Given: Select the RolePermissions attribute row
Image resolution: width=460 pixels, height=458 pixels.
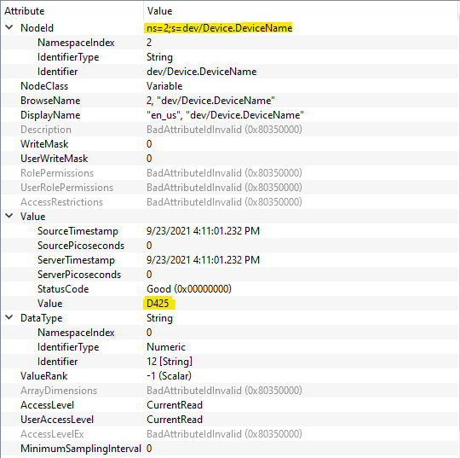Looking at the screenshot, I should pos(230,173).
